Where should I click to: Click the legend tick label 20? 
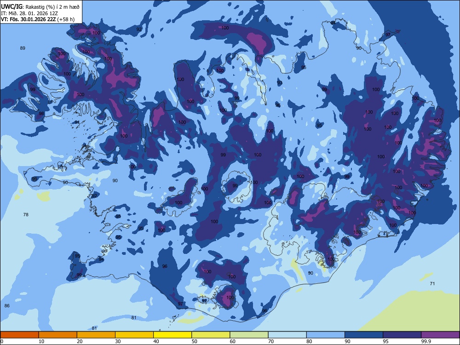point(80,341)
